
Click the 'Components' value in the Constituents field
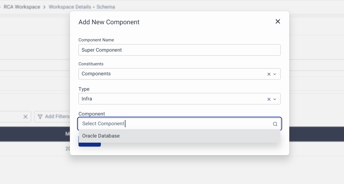tap(96, 74)
